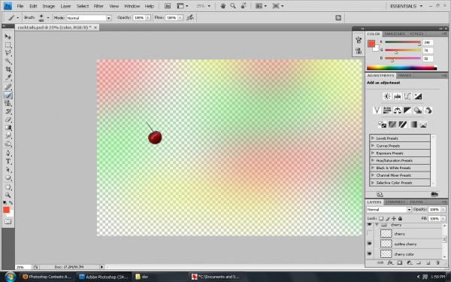Click the foreground color swatch in toolbox

coord(6,210)
